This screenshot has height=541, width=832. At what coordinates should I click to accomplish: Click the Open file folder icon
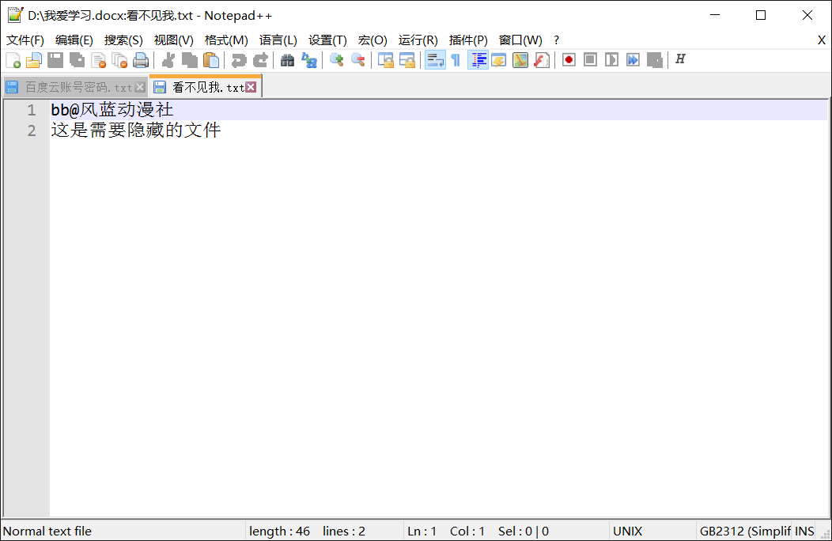coord(34,60)
